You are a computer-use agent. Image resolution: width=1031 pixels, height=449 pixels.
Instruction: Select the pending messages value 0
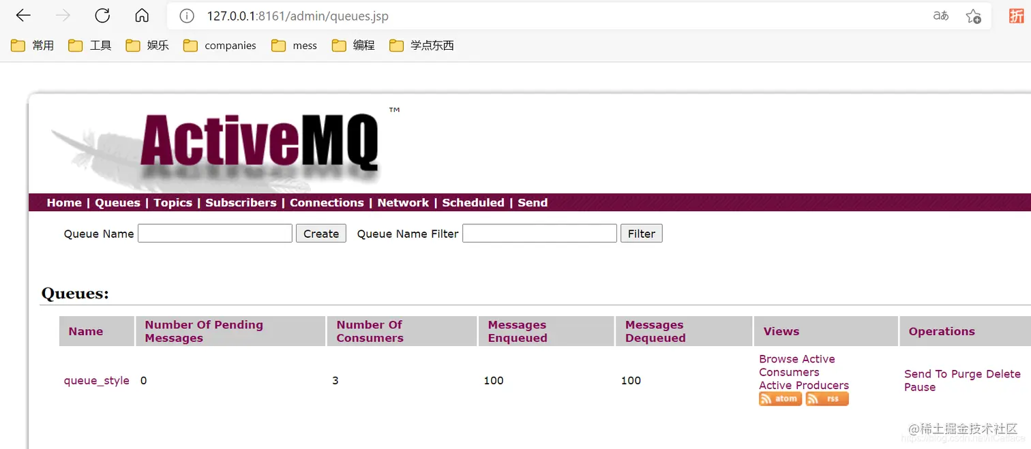point(143,381)
